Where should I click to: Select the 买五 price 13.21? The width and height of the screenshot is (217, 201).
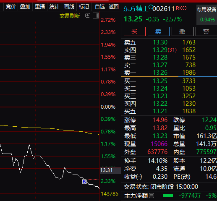(x=160, y=111)
